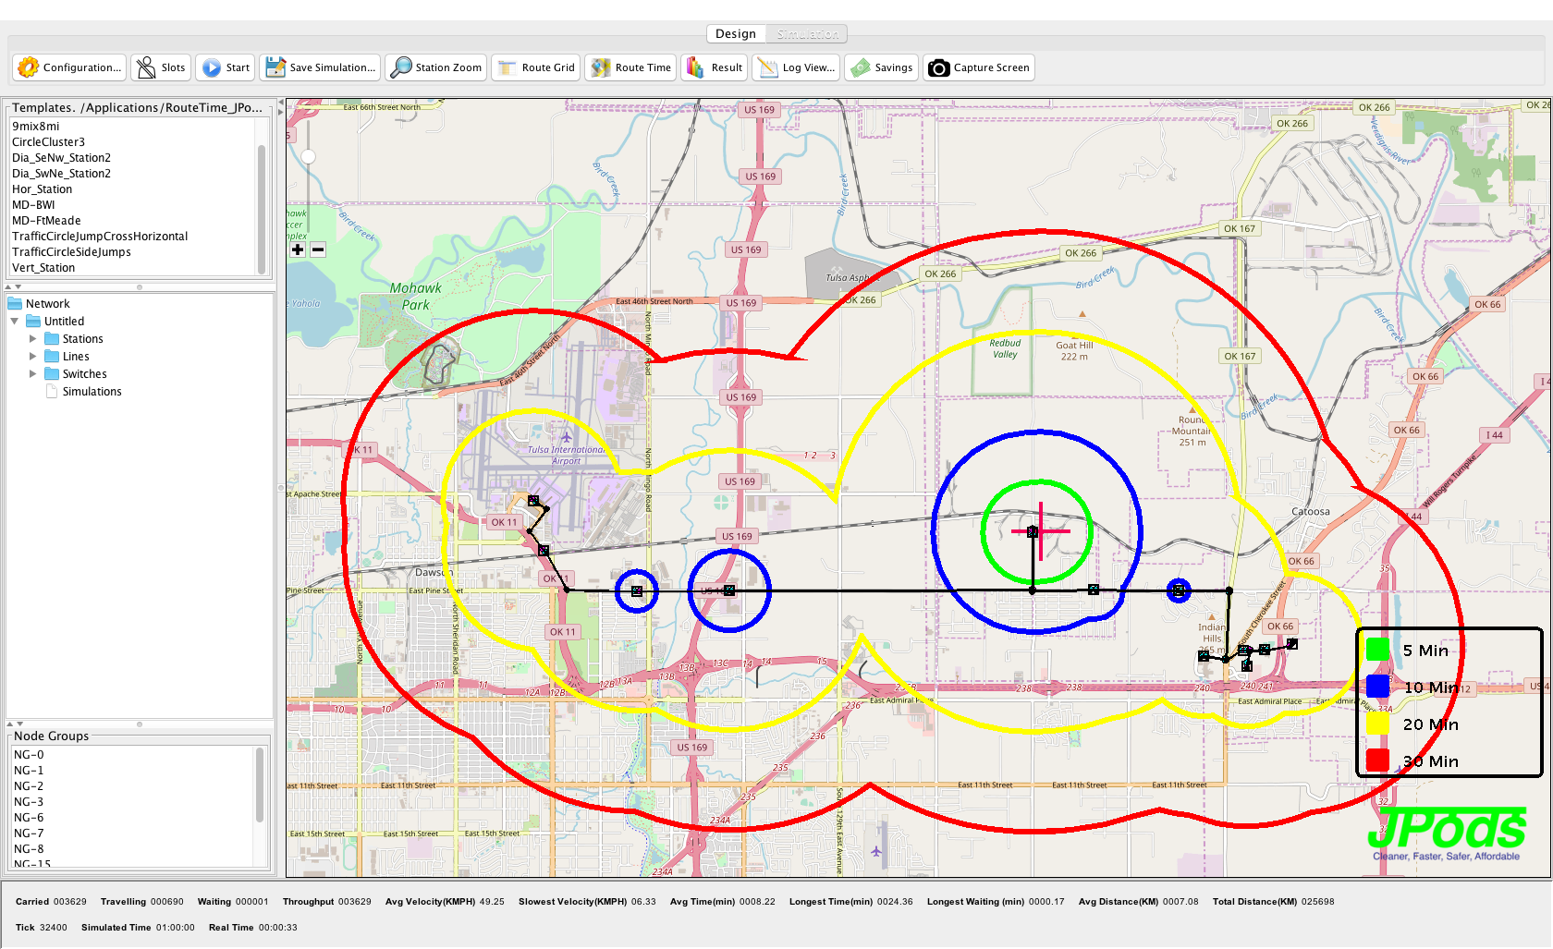
Task: Click the green 5 Min legend swatch
Action: click(1377, 650)
